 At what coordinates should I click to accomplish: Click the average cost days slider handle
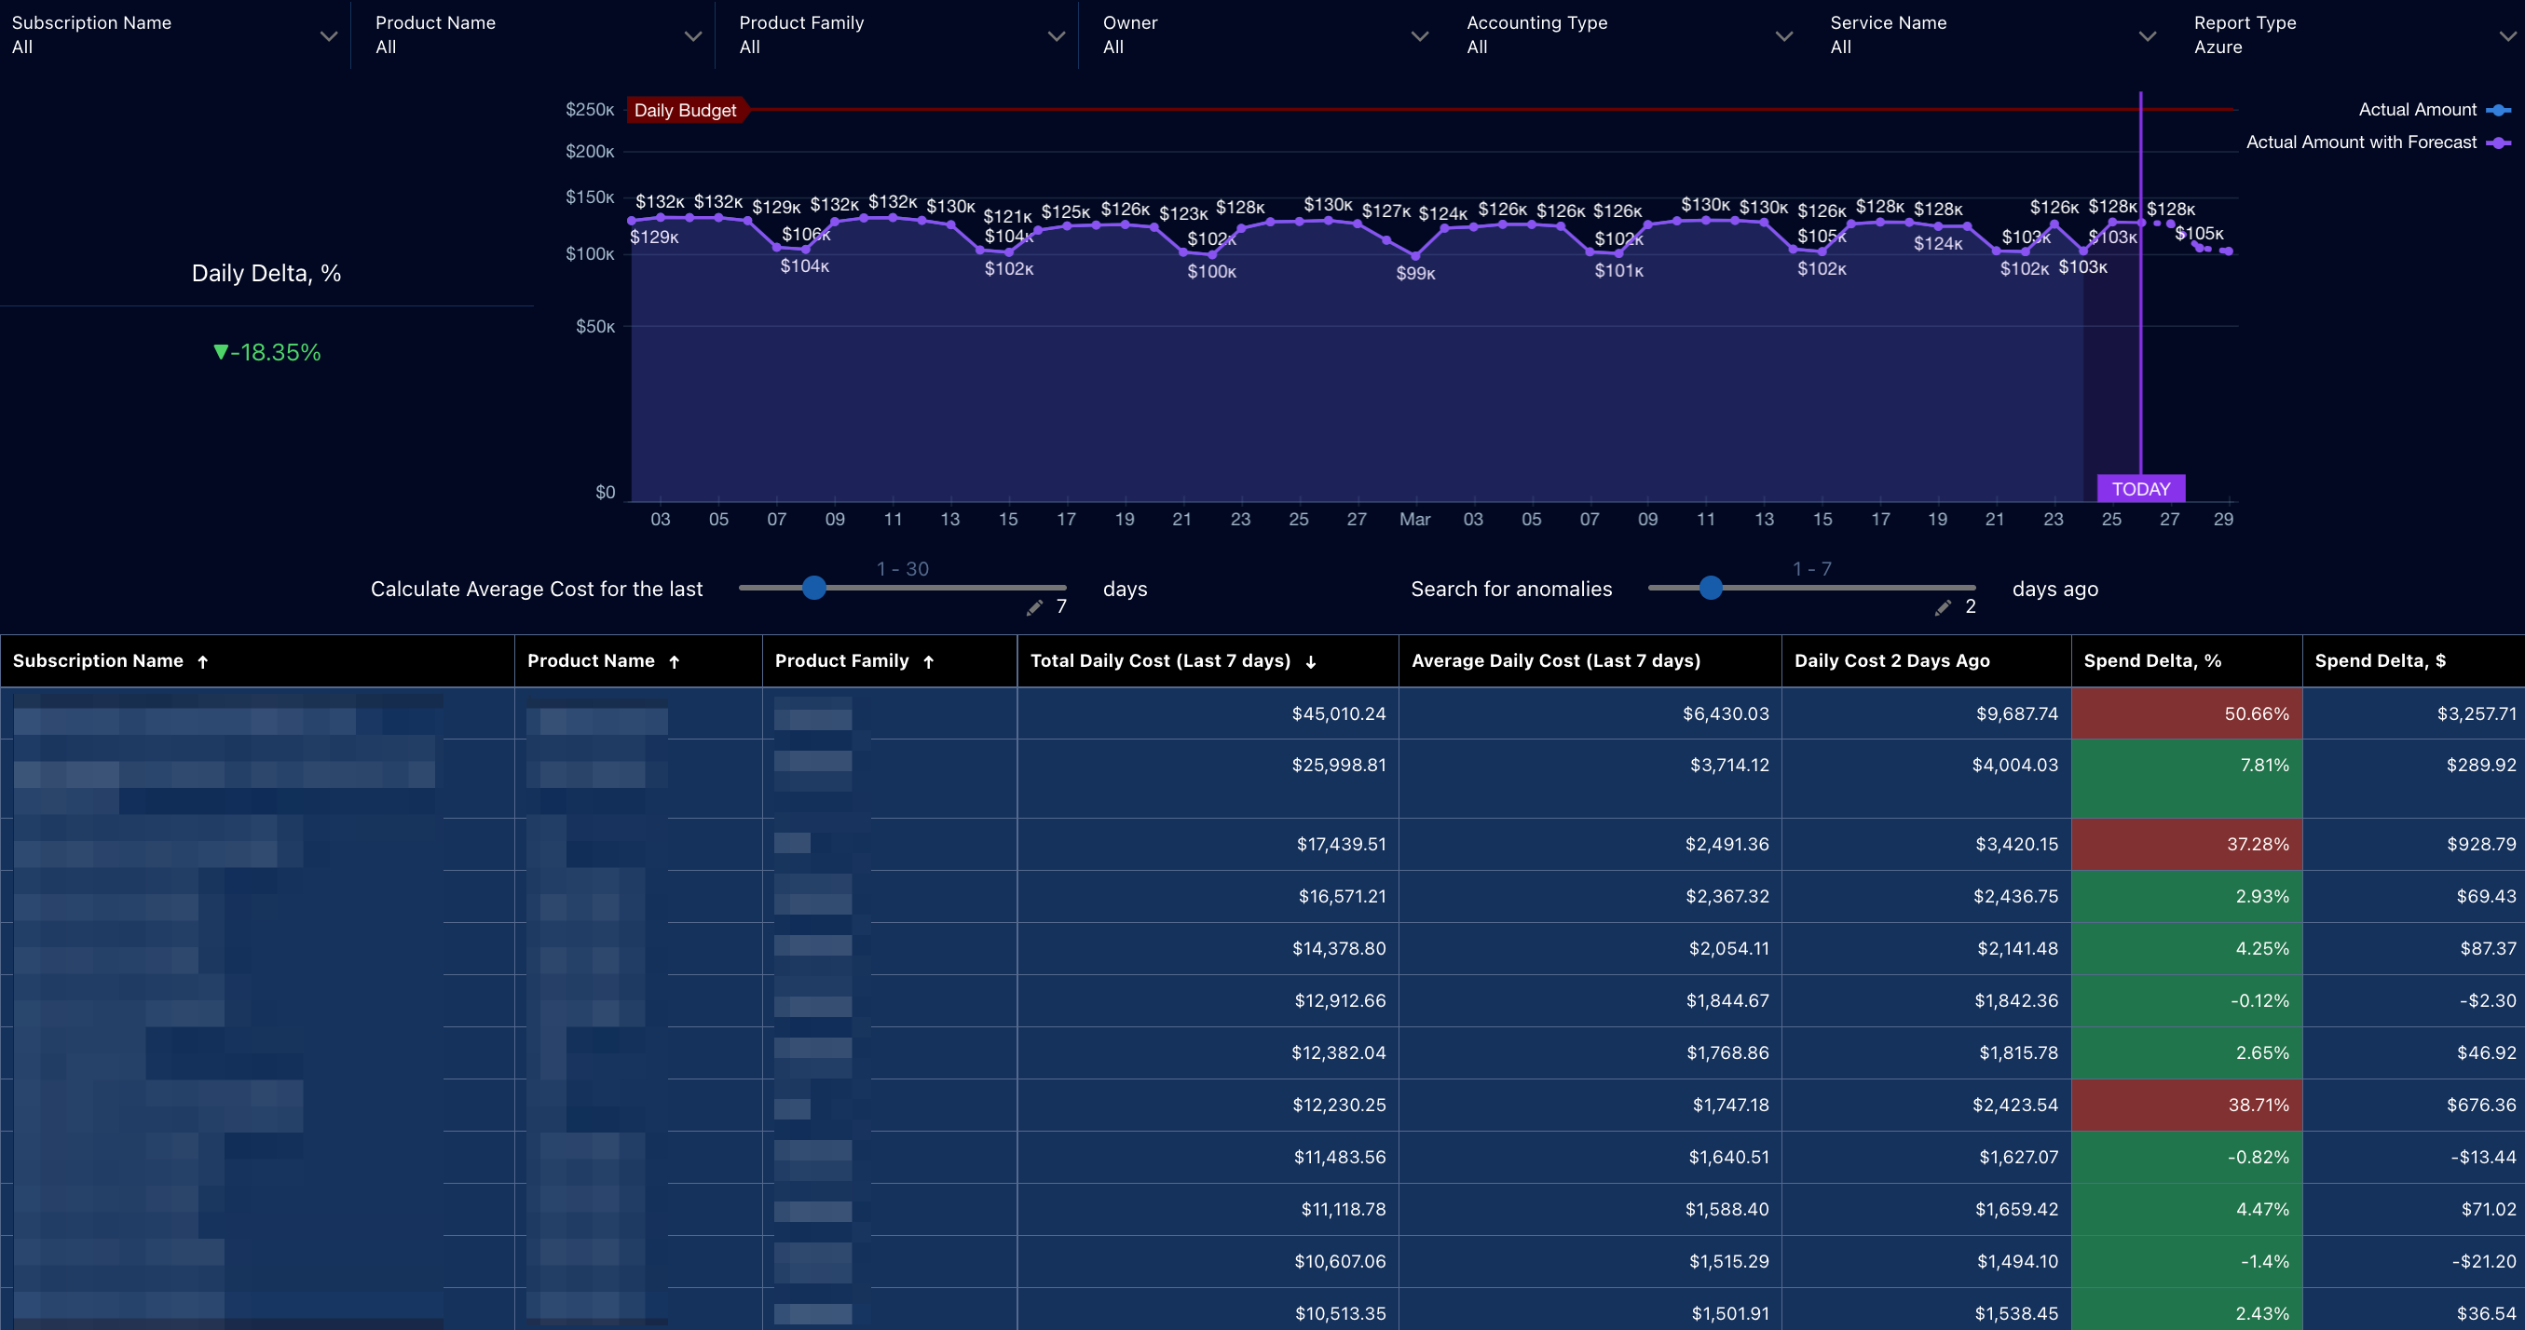click(813, 587)
